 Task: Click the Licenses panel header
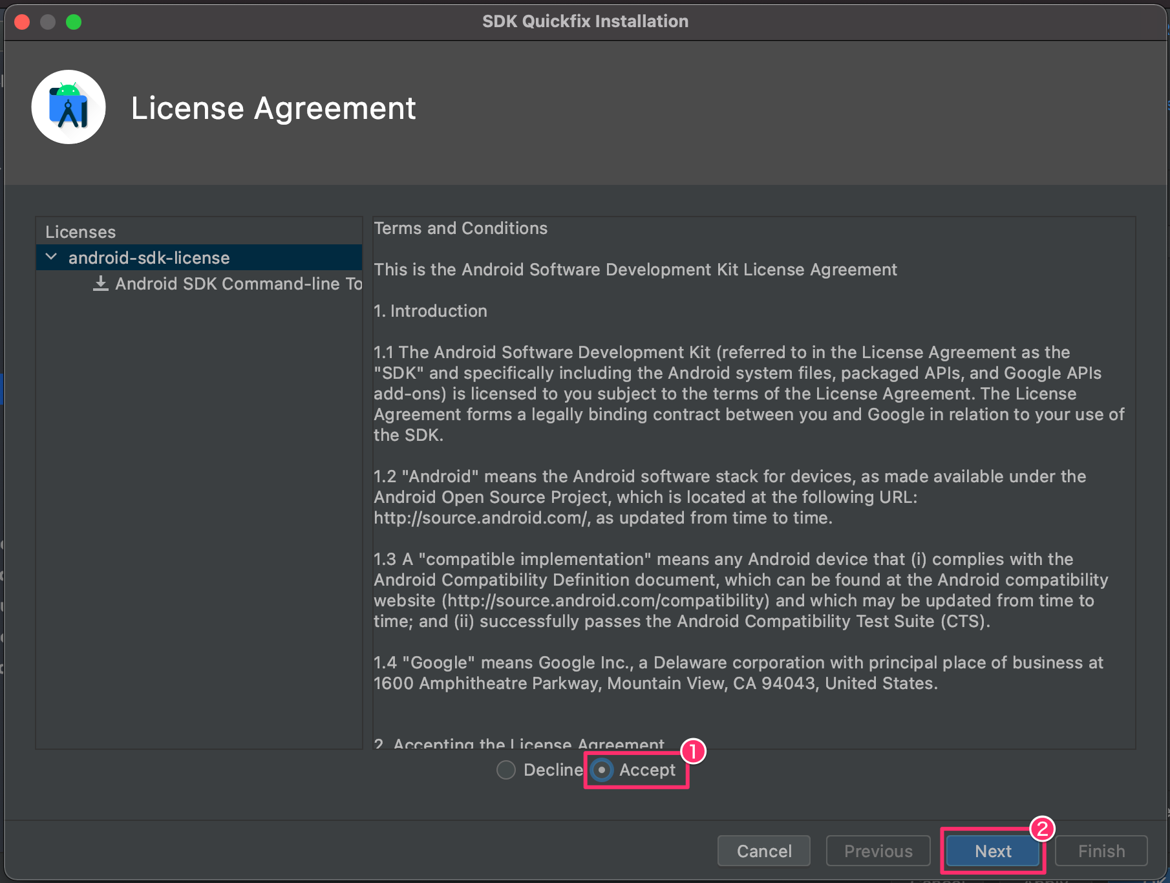point(80,232)
